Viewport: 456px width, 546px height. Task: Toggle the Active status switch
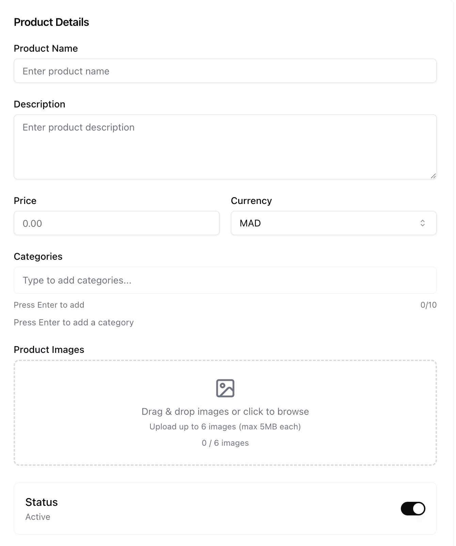coord(413,509)
